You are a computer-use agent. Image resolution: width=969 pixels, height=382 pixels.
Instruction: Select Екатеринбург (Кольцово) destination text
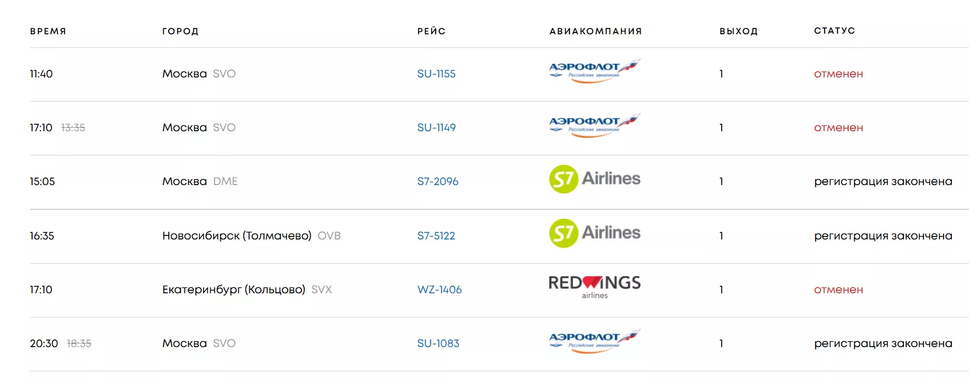[234, 290]
